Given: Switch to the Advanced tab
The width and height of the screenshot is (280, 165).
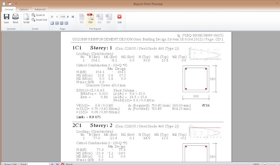Looking at the screenshot, I should pos(40,10).
